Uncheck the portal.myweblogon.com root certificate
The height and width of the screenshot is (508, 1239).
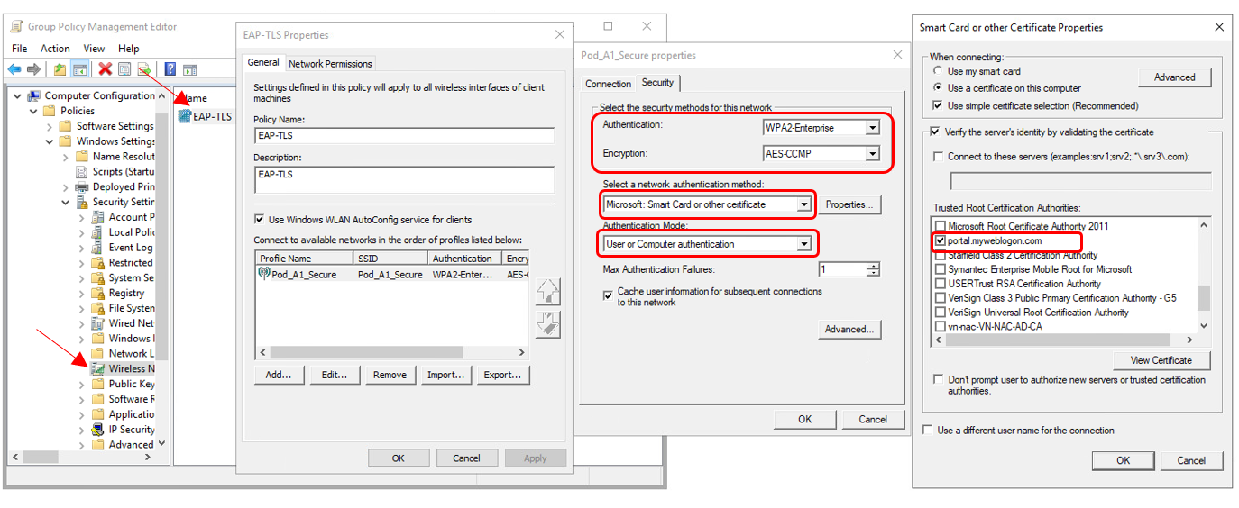(941, 241)
